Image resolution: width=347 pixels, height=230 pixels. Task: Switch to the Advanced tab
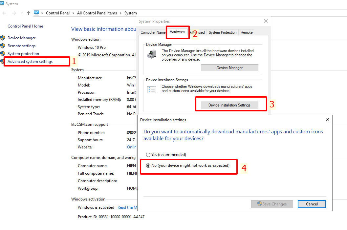[197, 32]
